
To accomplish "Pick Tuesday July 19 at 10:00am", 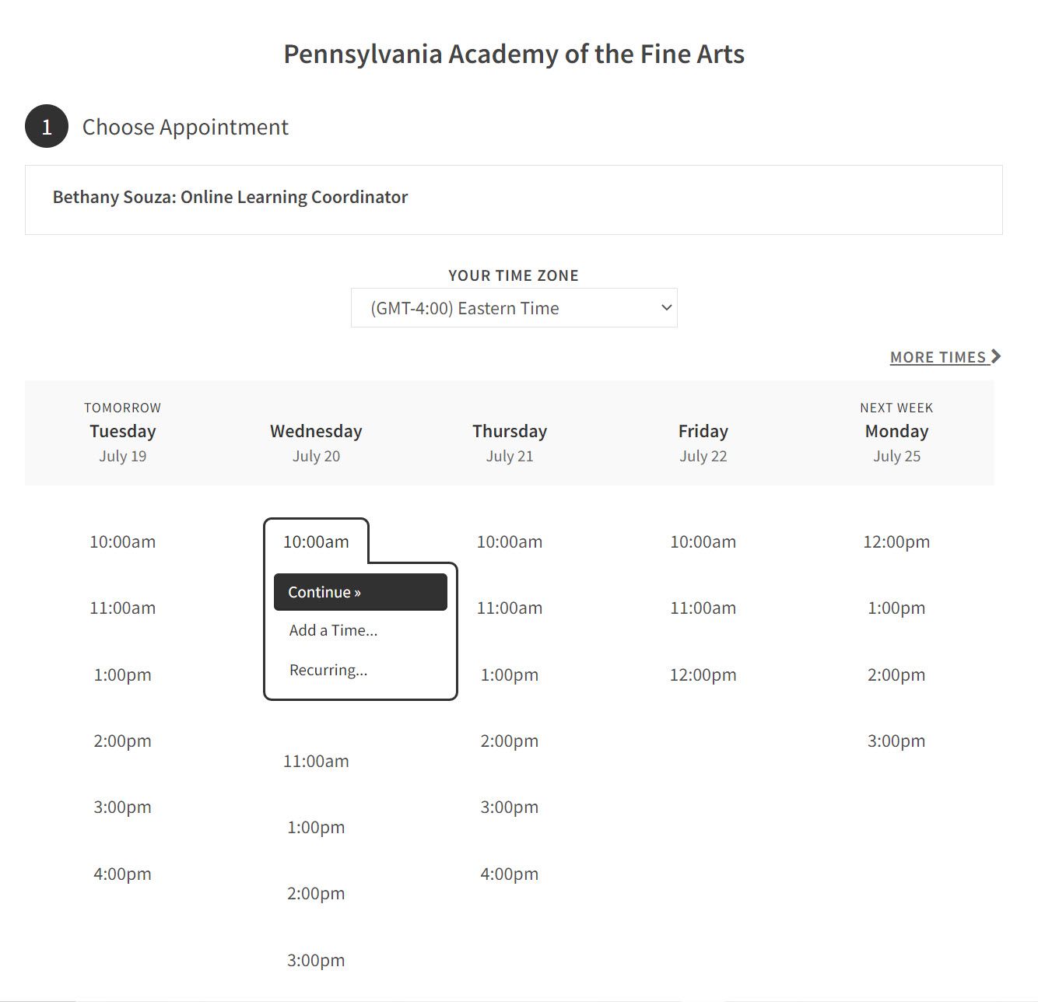I will [122, 542].
